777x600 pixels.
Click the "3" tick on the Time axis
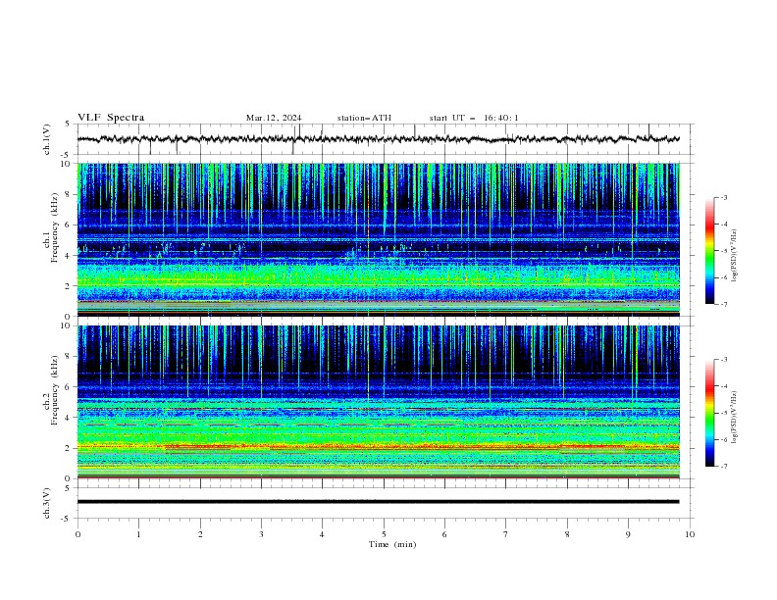[261, 534]
